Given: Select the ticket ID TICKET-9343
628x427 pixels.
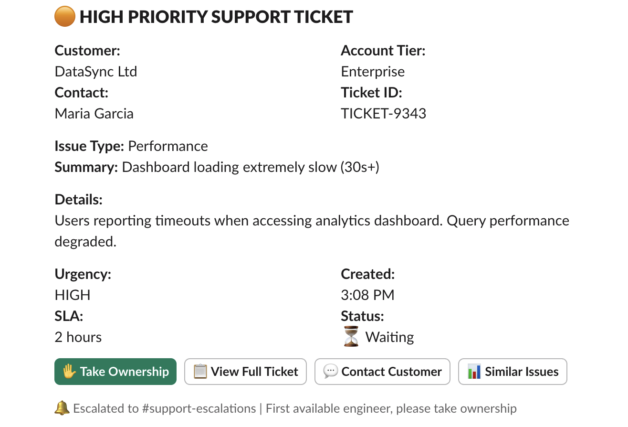Looking at the screenshot, I should pos(384,113).
